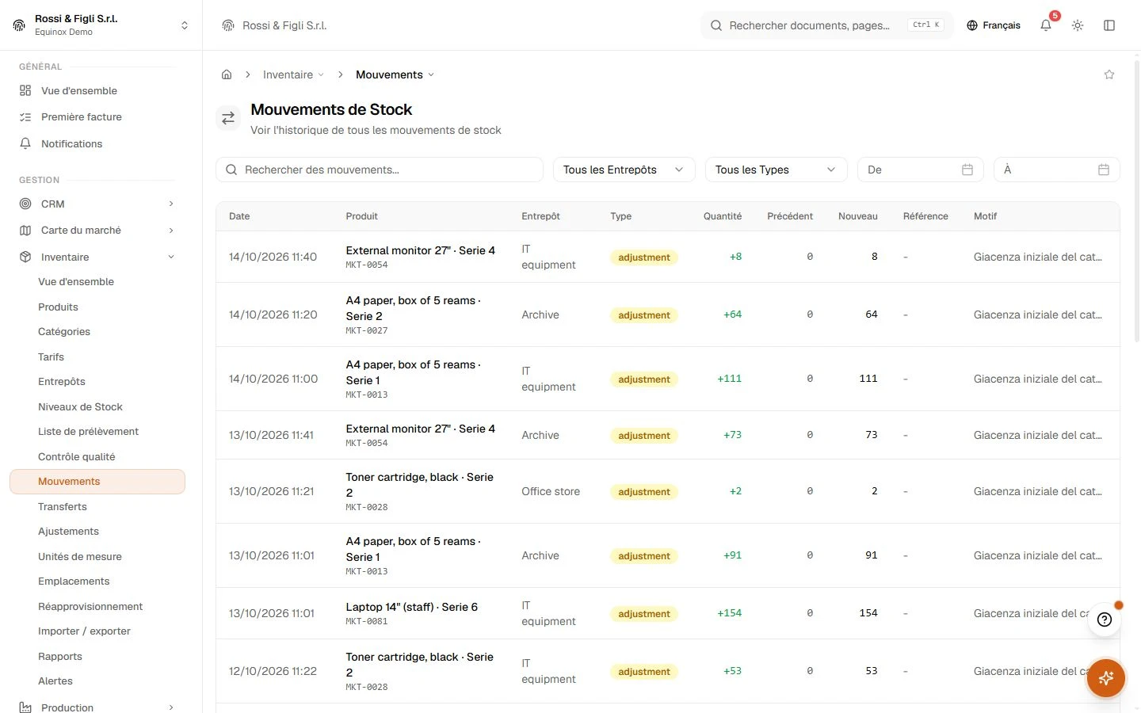Image resolution: width=1141 pixels, height=713 pixels.
Task: Click the Inventaire box icon
Action: [25, 257]
